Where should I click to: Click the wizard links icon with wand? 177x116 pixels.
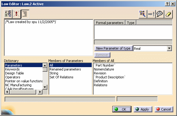143,14
